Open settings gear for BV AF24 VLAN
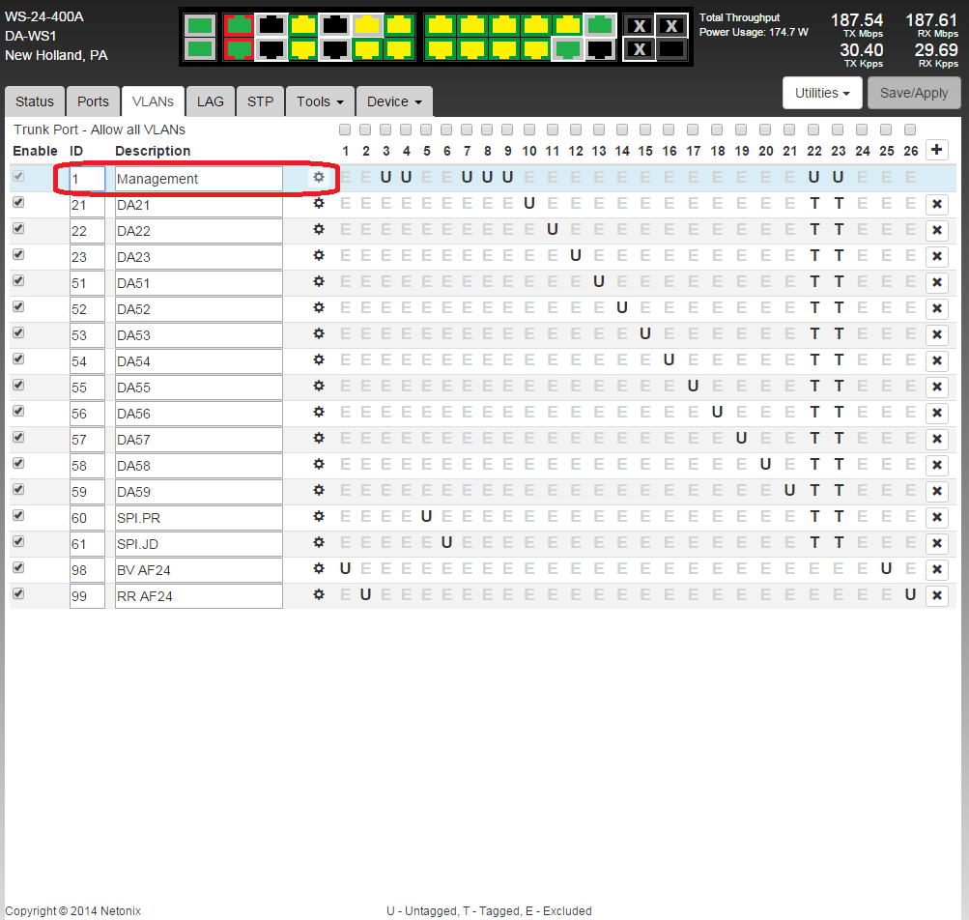This screenshot has width=969, height=920. tap(318, 568)
